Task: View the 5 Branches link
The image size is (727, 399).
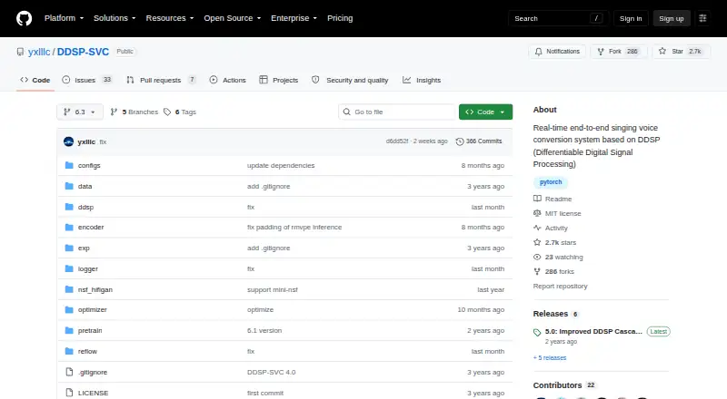Action: tap(134, 112)
